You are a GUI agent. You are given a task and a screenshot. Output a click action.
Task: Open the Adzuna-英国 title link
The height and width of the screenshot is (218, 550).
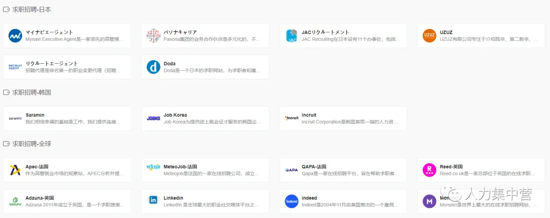click(40, 198)
